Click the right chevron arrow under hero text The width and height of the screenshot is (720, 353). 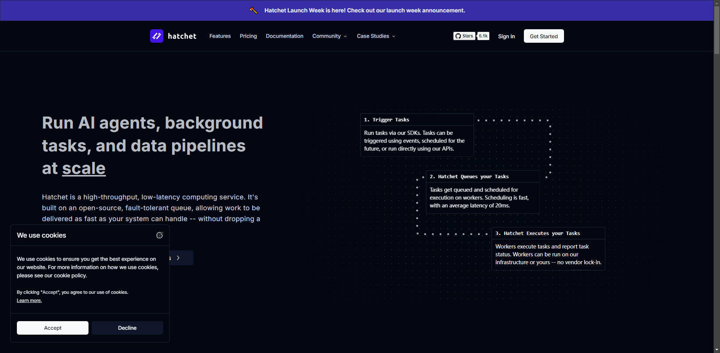(178, 258)
